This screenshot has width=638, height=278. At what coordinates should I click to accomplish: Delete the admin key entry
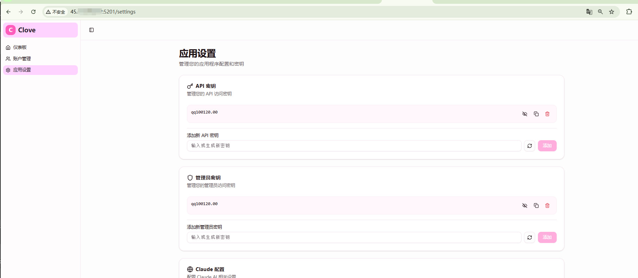point(547,205)
